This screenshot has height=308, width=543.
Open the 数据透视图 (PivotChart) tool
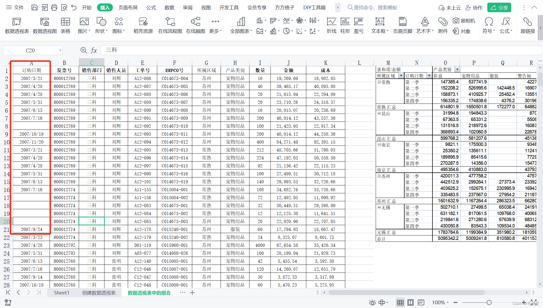(45, 25)
